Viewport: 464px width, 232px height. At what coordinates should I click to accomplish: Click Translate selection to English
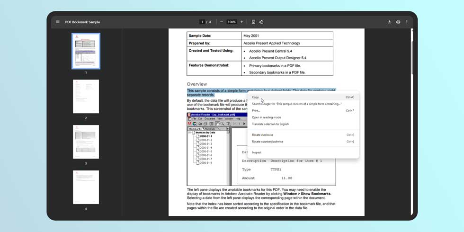pyautogui.click(x=270, y=124)
